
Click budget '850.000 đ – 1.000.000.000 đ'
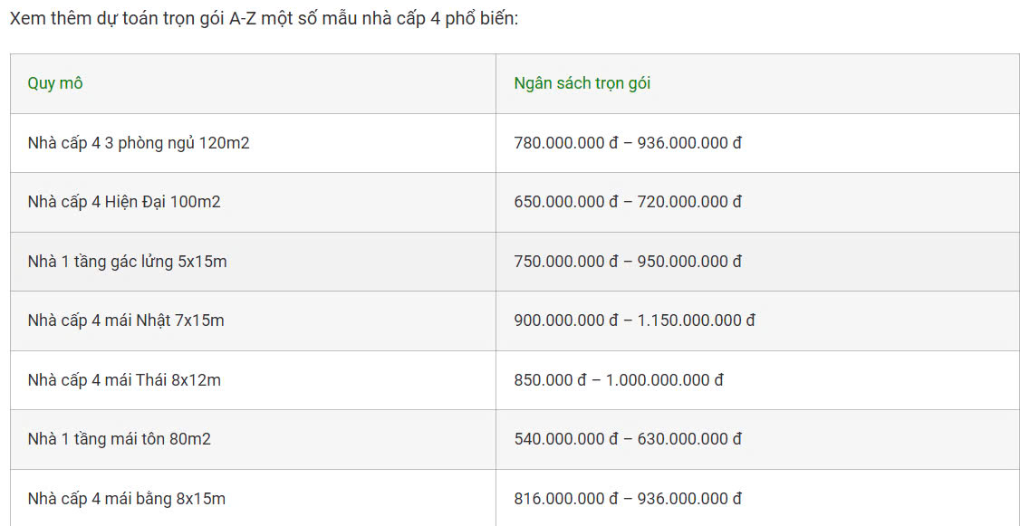pos(619,380)
